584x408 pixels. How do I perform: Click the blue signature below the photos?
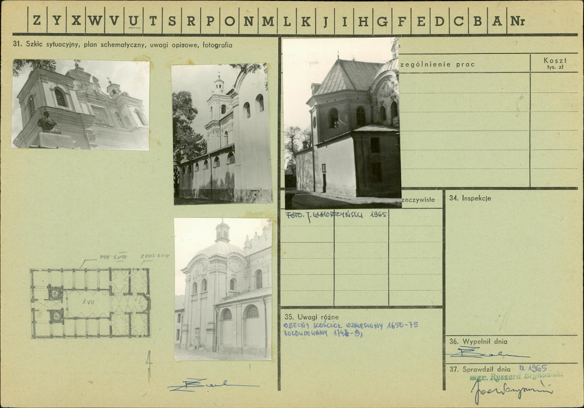click(213, 385)
